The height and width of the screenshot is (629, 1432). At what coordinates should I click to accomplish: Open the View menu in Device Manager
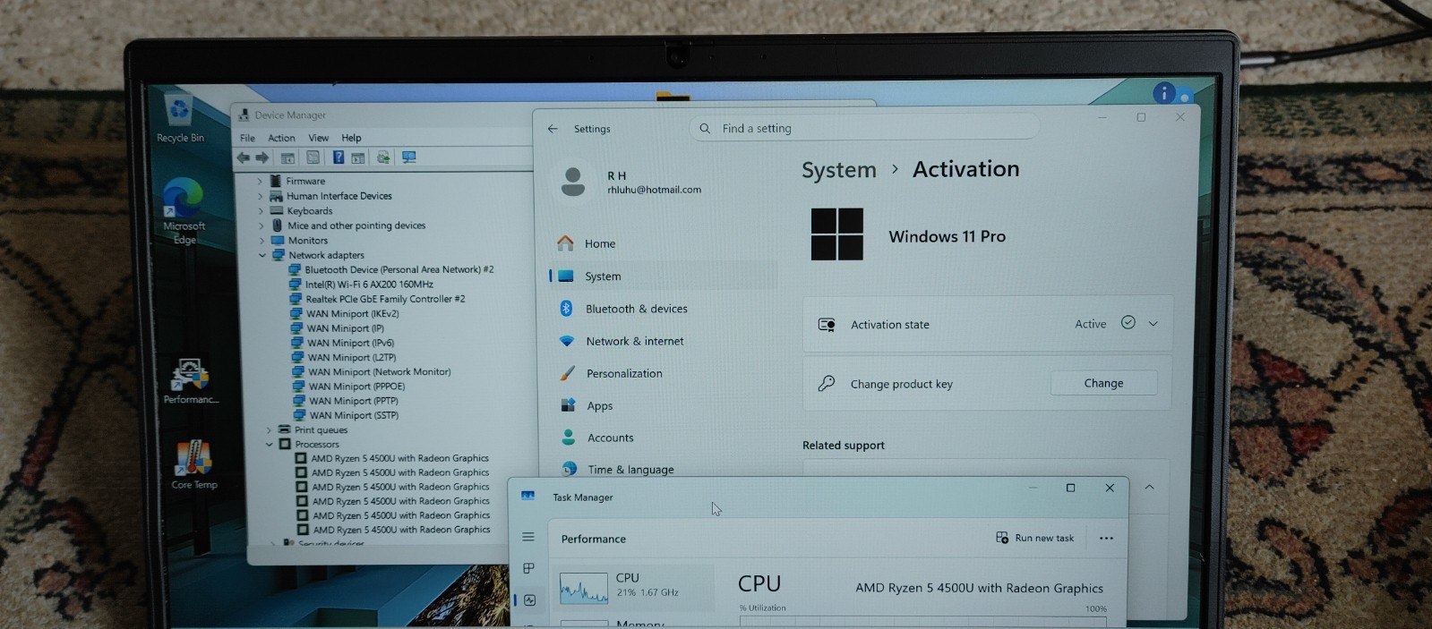coord(319,138)
